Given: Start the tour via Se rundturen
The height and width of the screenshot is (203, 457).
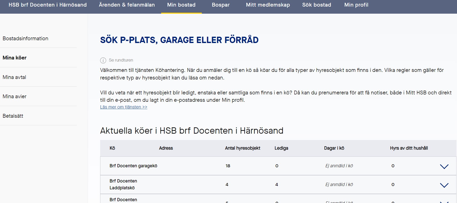Looking at the screenshot, I should [121, 60].
